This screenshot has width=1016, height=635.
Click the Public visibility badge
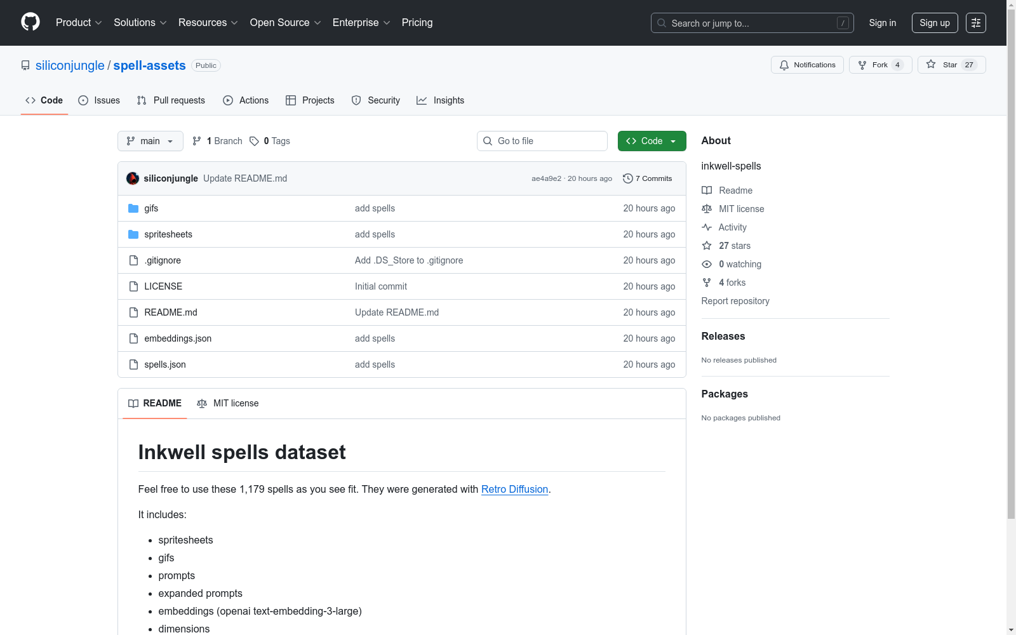[206, 65]
